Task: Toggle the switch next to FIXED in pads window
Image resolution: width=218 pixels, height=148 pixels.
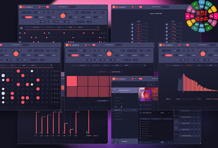Action: [96, 60]
